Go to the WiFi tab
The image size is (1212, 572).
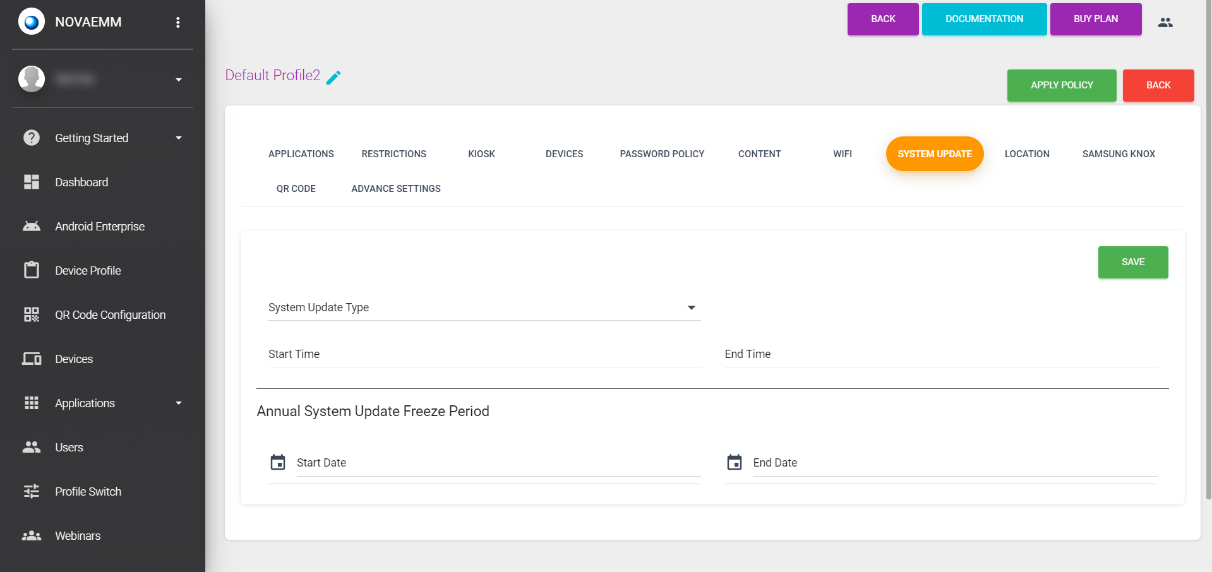(843, 154)
